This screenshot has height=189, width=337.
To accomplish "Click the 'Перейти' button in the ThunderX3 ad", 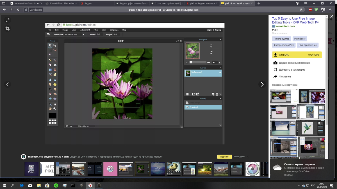I will click(224, 157).
